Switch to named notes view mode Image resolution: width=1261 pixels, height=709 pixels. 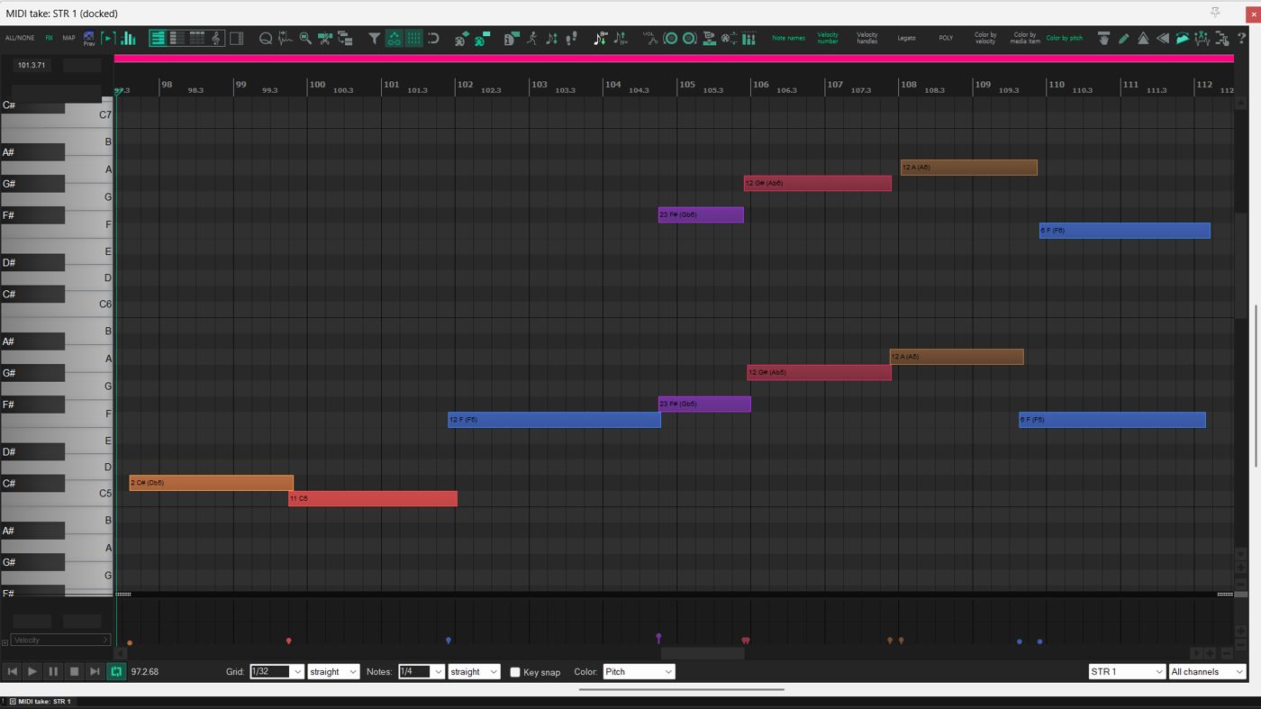point(177,38)
